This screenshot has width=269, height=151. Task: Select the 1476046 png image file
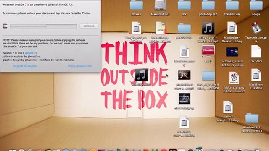tap(232, 52)
